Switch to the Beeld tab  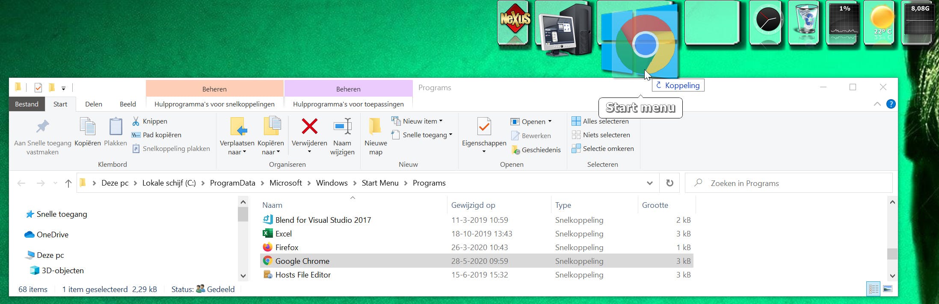click(x=127, y=104)
